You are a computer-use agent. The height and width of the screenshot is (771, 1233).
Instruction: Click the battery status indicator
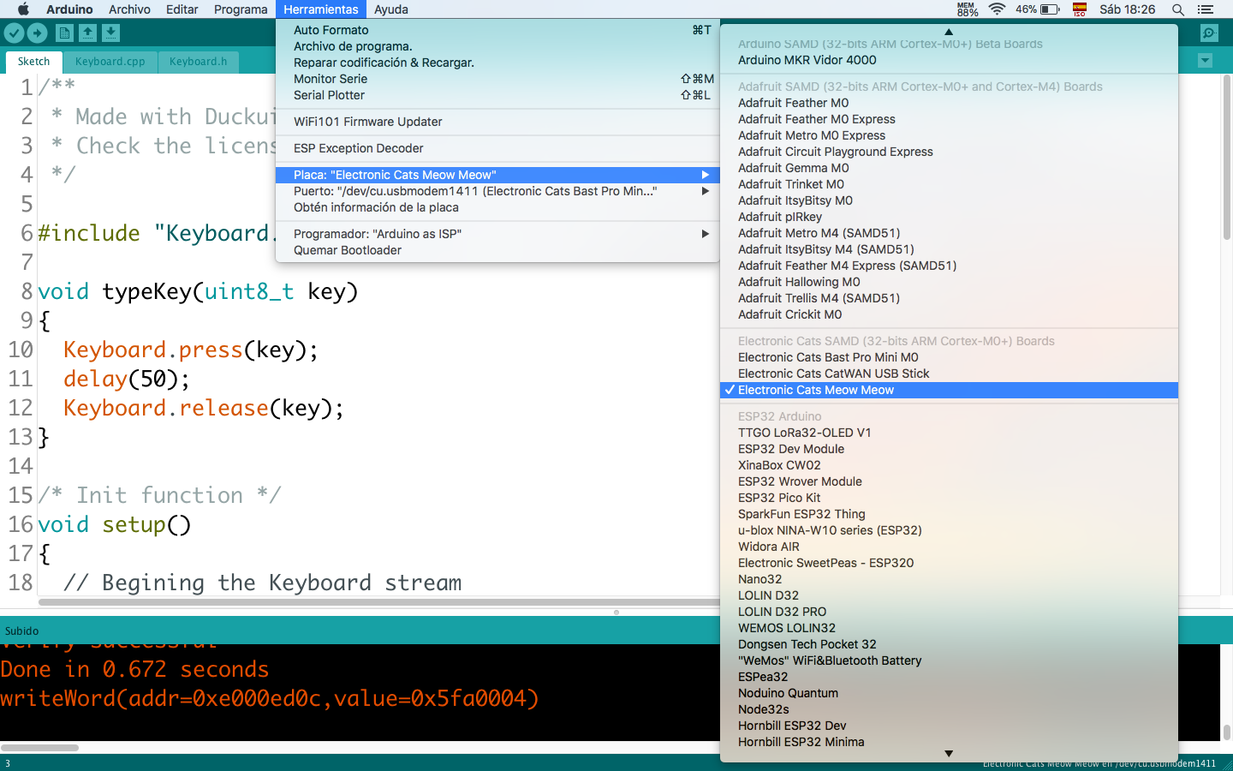click(x=1038, y=9)
